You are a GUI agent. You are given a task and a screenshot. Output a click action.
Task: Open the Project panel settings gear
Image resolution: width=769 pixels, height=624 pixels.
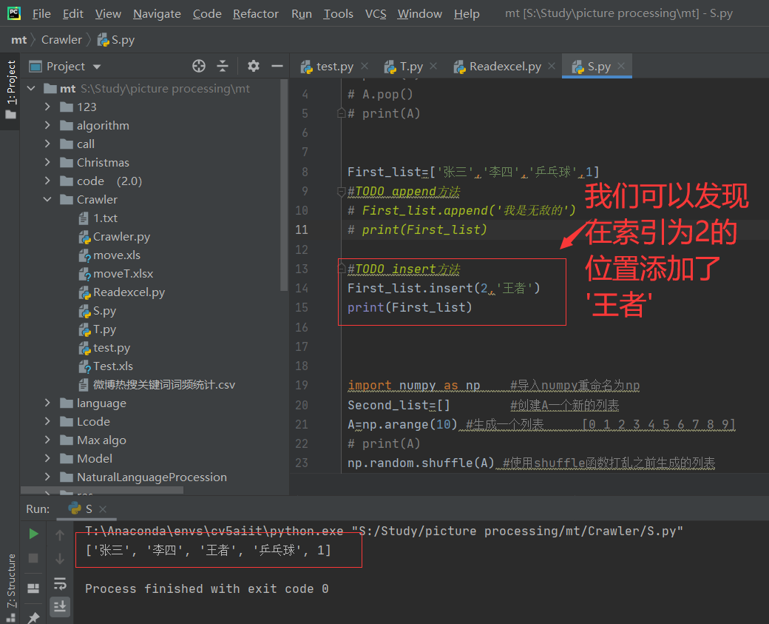253,66
